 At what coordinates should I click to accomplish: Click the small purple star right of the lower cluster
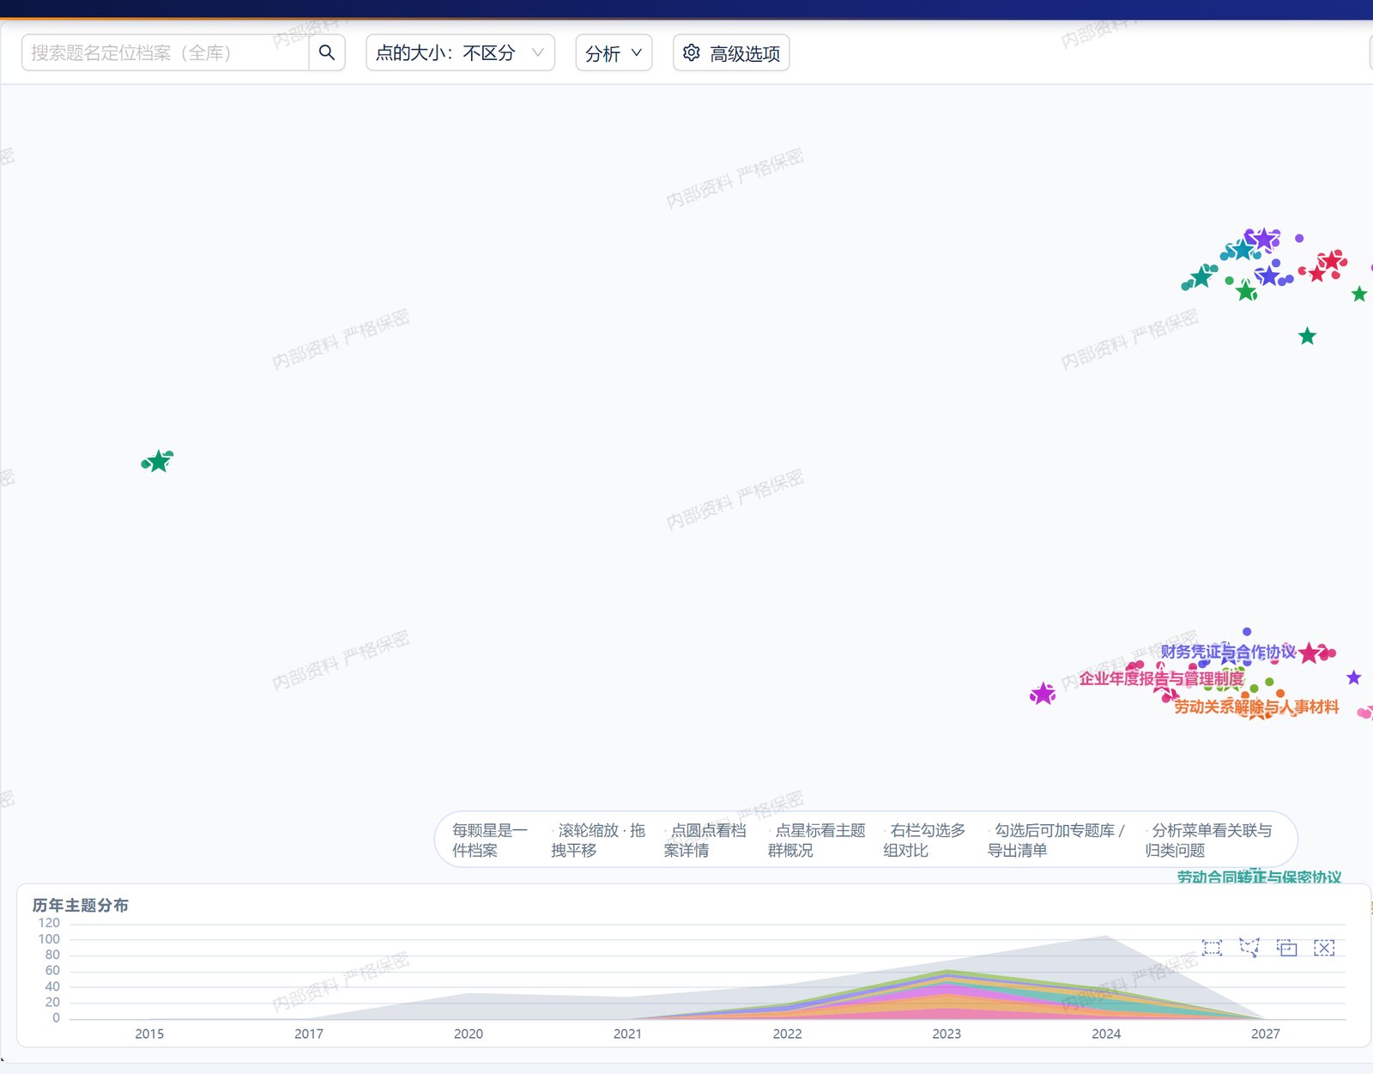point(1354,677)
